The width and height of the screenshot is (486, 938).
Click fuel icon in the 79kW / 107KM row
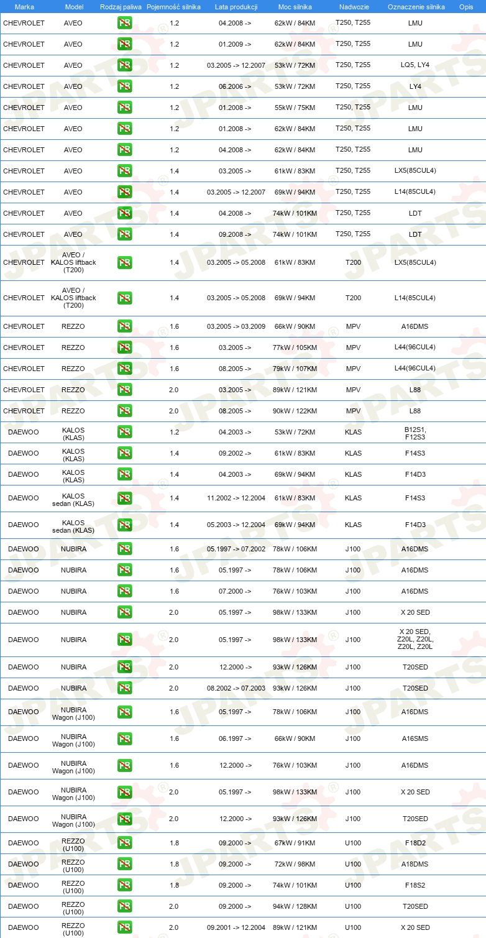coord(124,369)
